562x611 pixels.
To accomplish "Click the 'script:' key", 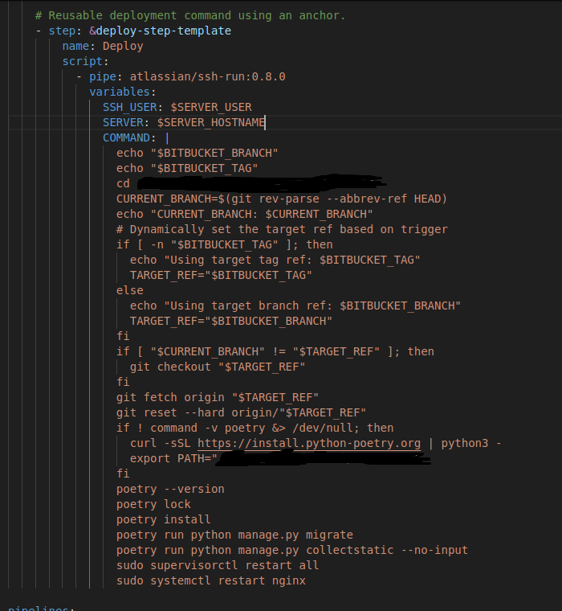I will click(85, 61).
